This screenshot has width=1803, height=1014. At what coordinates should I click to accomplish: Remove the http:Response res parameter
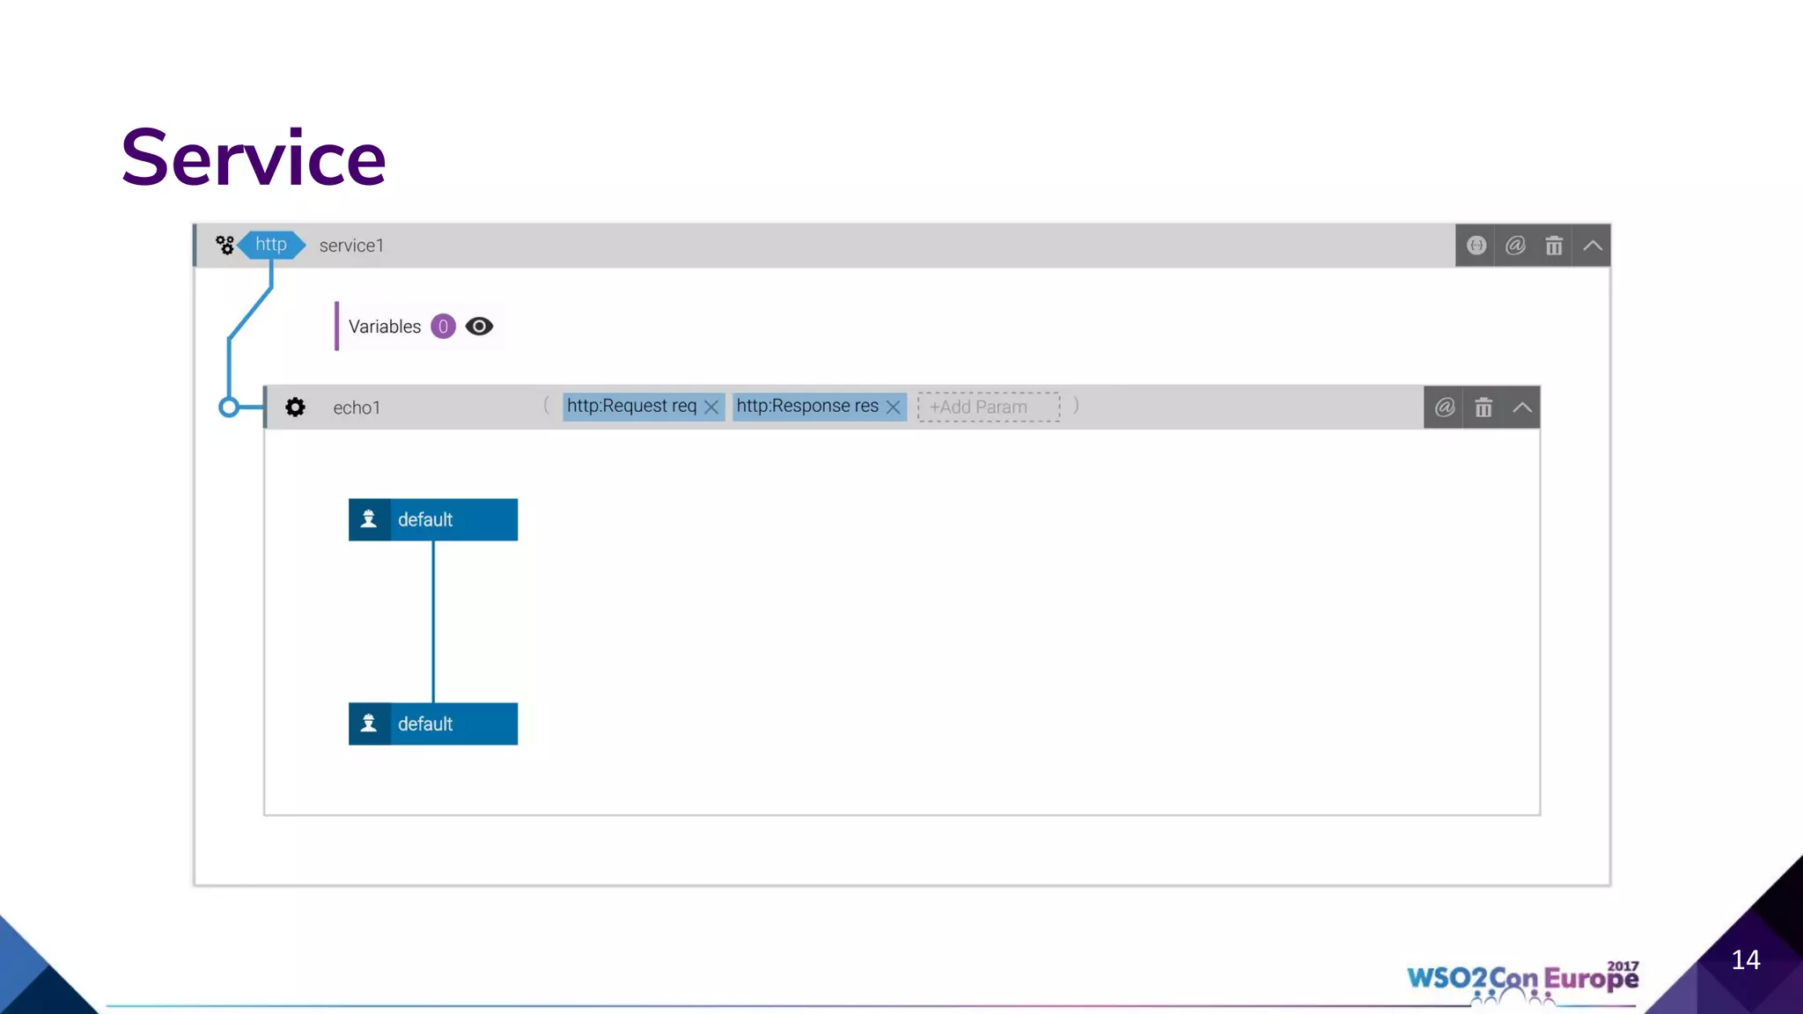pyautogui.click(x=893, y=407)
